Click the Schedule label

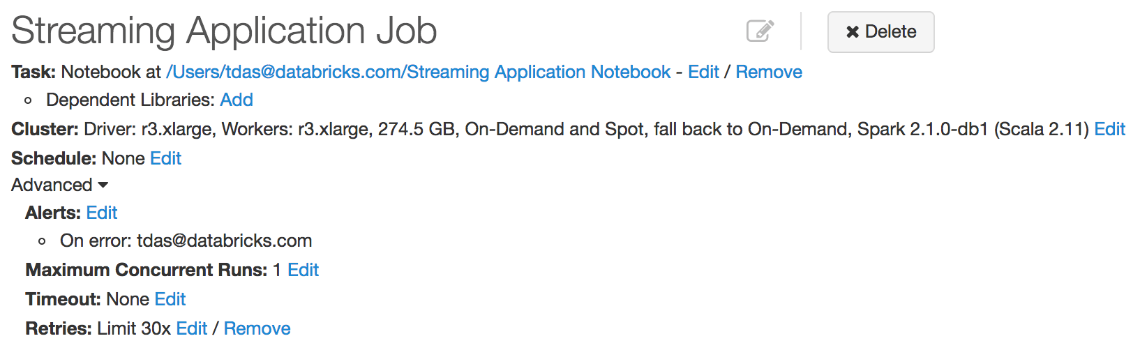[x=54, y=158]
